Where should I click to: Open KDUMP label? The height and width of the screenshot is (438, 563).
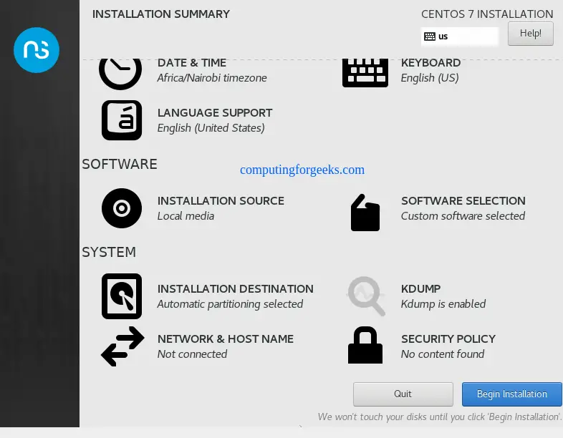click(420, 288)
